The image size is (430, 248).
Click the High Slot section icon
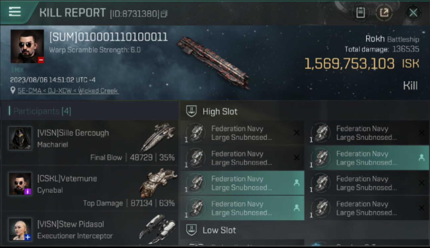(192, 111)
